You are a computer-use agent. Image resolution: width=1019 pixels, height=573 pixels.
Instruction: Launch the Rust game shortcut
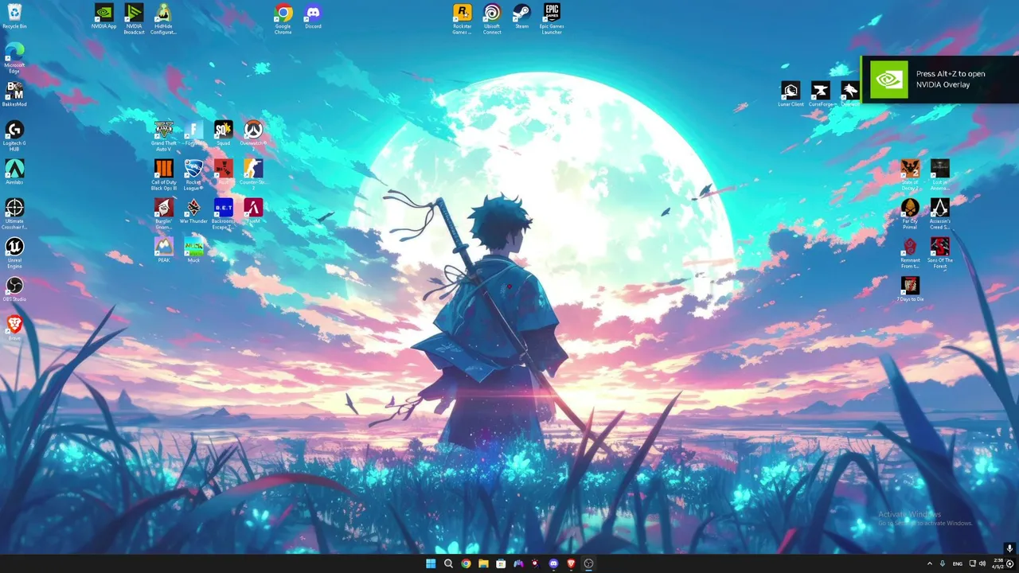[223, 172]
